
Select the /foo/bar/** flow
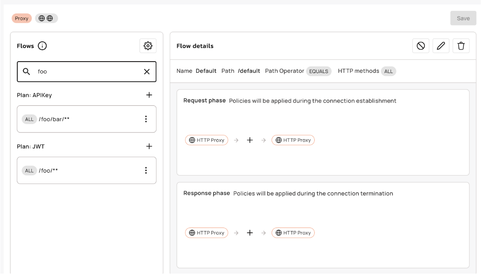(x=80, y=119)
